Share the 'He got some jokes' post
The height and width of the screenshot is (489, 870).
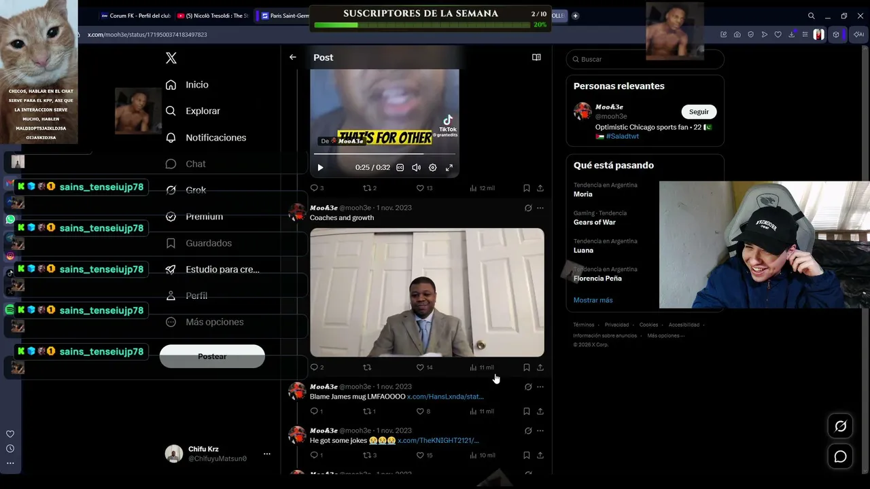(x=540, y=455)
